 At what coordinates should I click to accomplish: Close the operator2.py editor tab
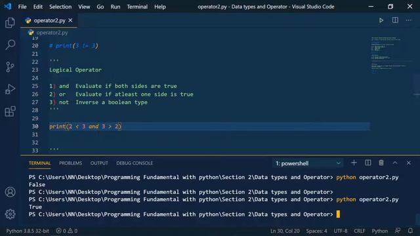[70, 20]
